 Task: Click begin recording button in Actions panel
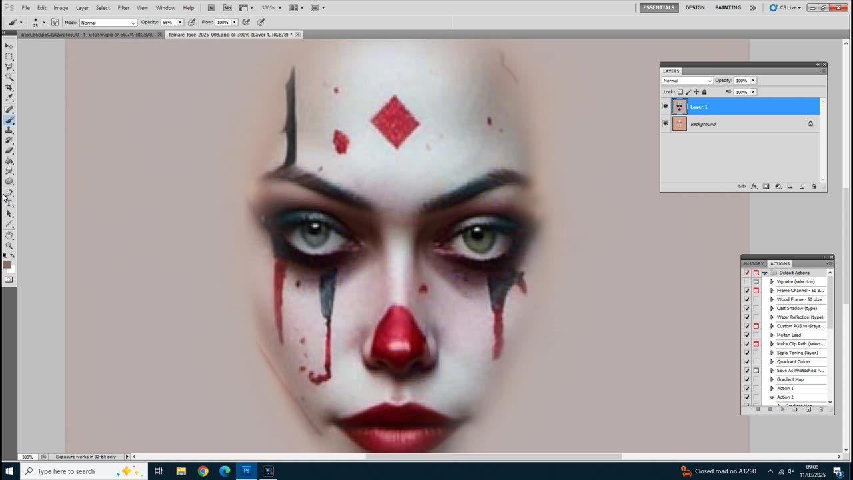click(770, 409)
